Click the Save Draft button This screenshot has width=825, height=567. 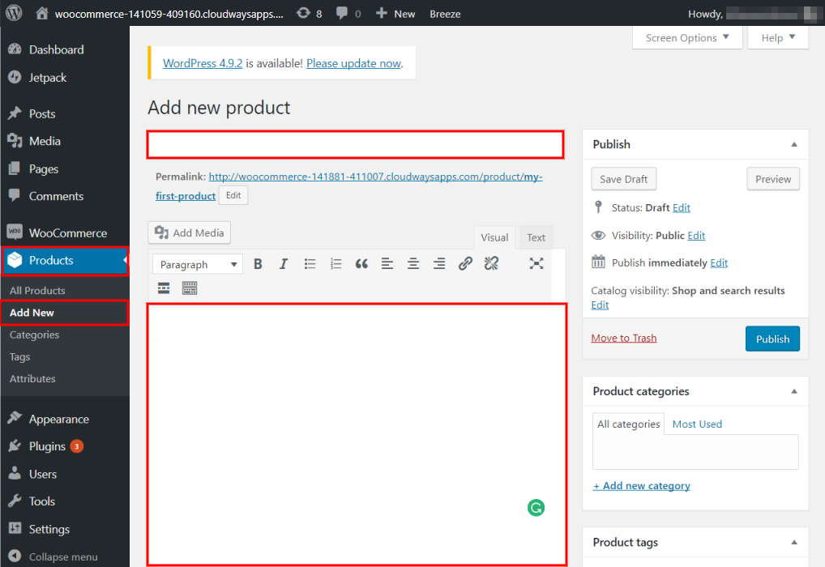pos(623,179)
